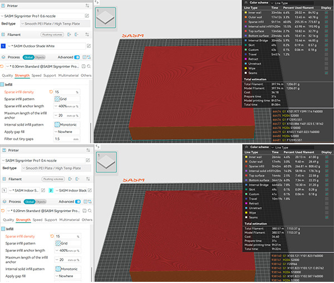Click Flushing volumes button in 0.4 nozzle panel

(53, 179)
